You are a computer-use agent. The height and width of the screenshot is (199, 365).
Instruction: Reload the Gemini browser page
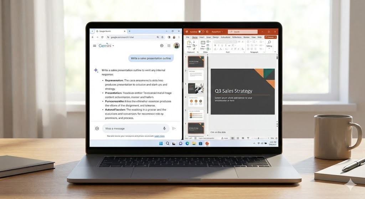tap(102, 37)
